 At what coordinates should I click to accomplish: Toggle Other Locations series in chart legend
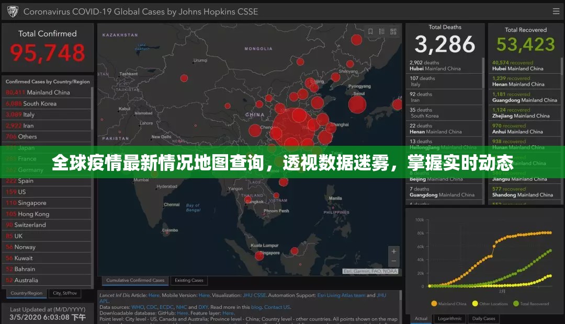pos(490,304)
